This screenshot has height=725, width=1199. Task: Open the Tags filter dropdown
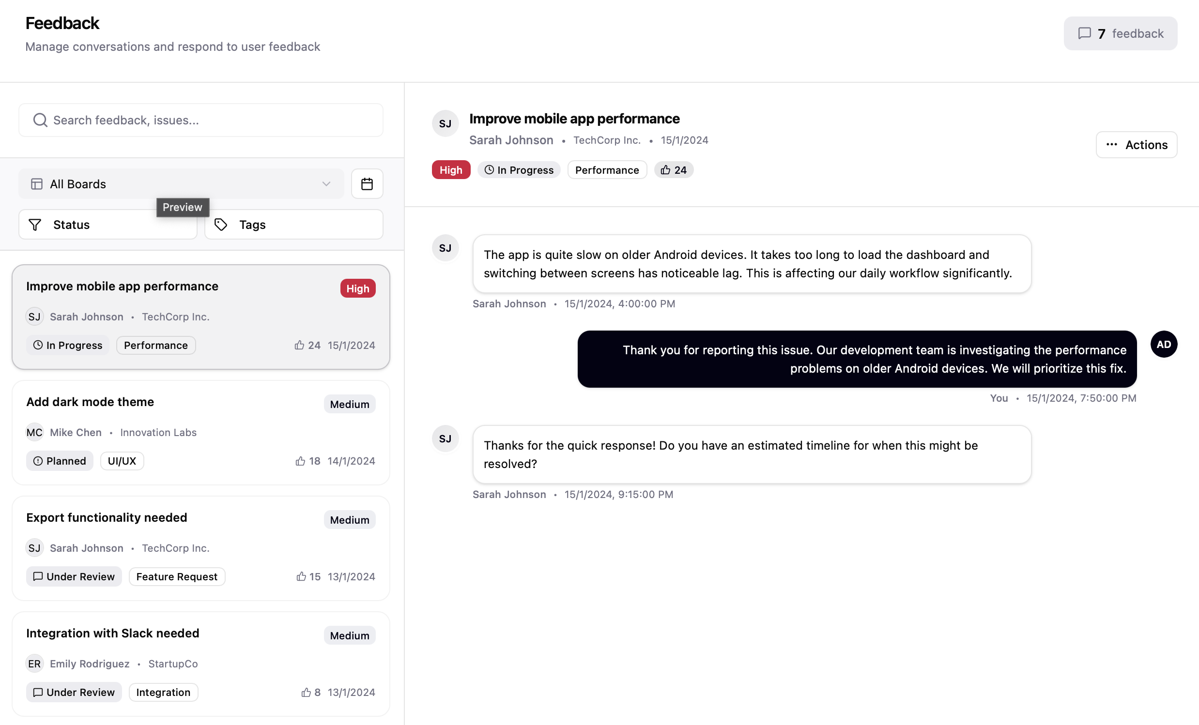[x=293, y=225]
